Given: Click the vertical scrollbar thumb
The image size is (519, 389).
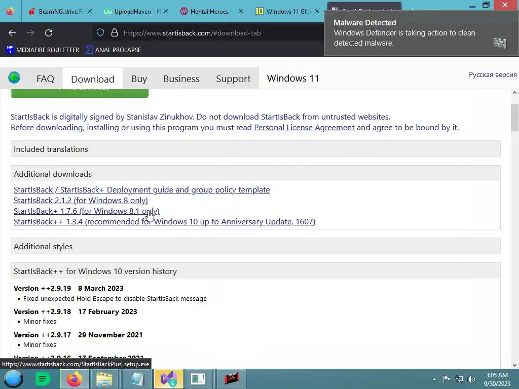Looking at the screenshot, I should coord(514,117).
